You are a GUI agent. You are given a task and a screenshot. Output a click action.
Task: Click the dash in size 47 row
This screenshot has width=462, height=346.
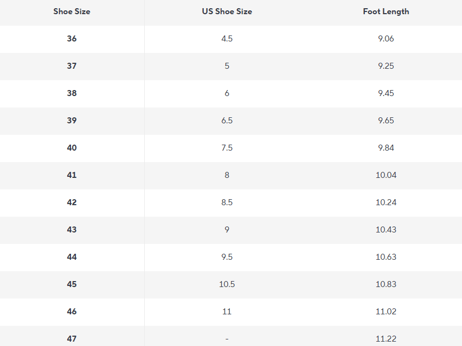coord(227,339)
